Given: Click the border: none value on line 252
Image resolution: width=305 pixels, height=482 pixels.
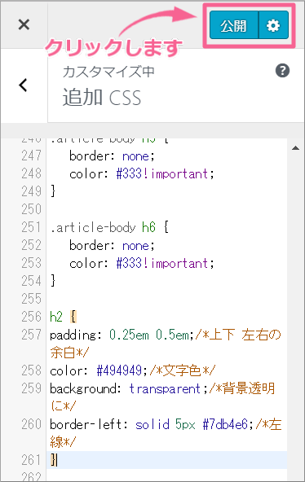Looking at the screenshot, I should click(135, 246).
